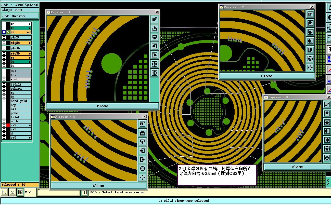Select the cs2 layer name
Screen dimensions: 331x205
(21, 125)
